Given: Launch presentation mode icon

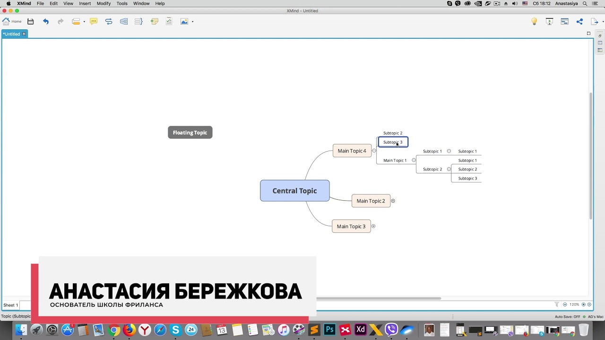Looking at the screenshot, I should (549, 21).
